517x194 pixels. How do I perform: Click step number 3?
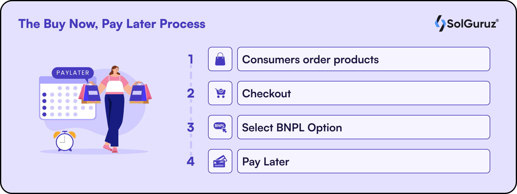191,127
